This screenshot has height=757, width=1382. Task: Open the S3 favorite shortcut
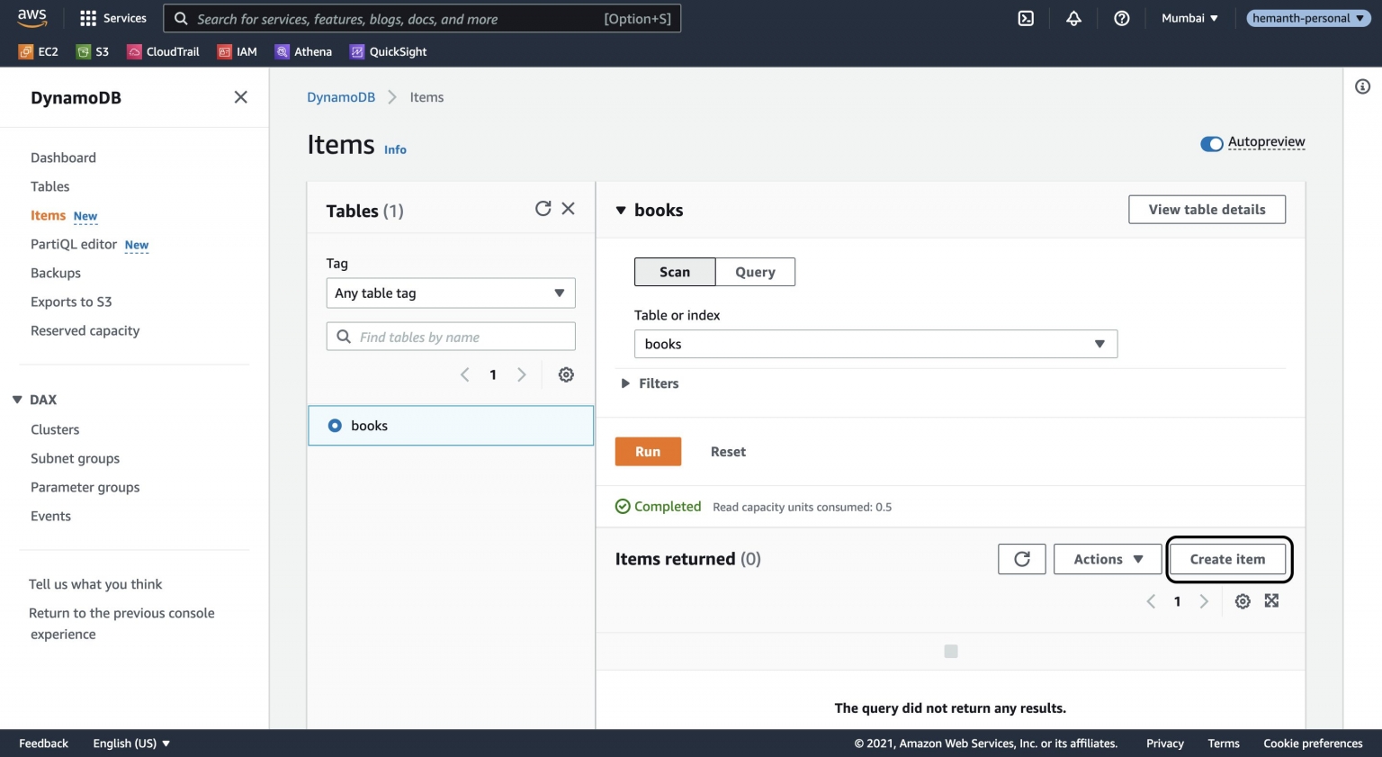(x=93, y=51)
